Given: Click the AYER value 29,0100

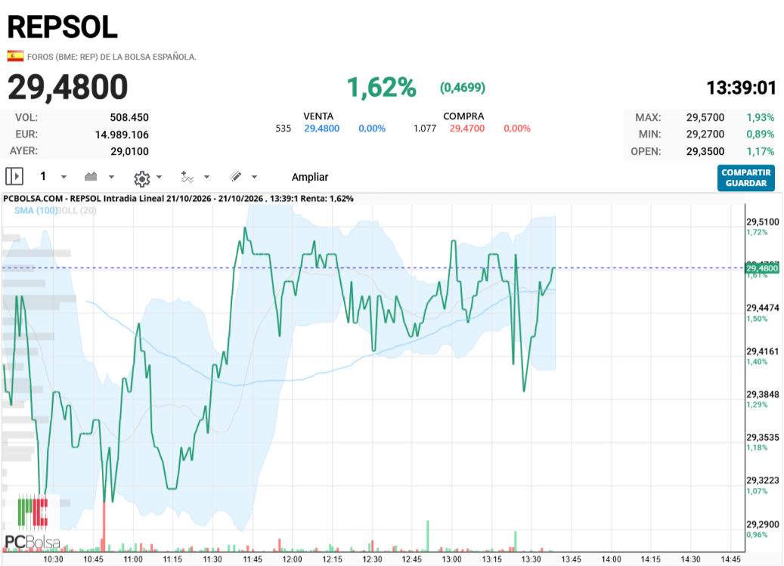Looking at the screenshot, I should click(x=129, y=151).
